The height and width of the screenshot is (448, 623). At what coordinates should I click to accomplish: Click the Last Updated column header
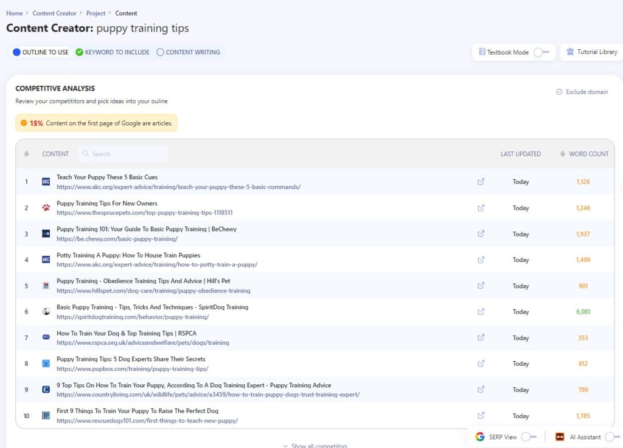point(521,154)
